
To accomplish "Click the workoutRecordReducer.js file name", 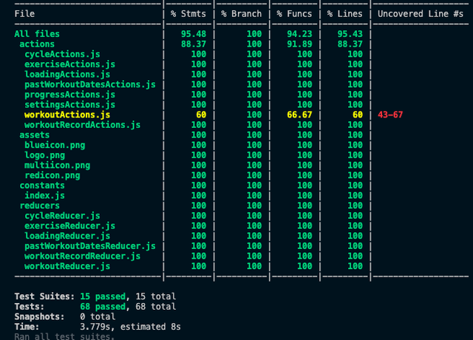I will coord(82,256).
